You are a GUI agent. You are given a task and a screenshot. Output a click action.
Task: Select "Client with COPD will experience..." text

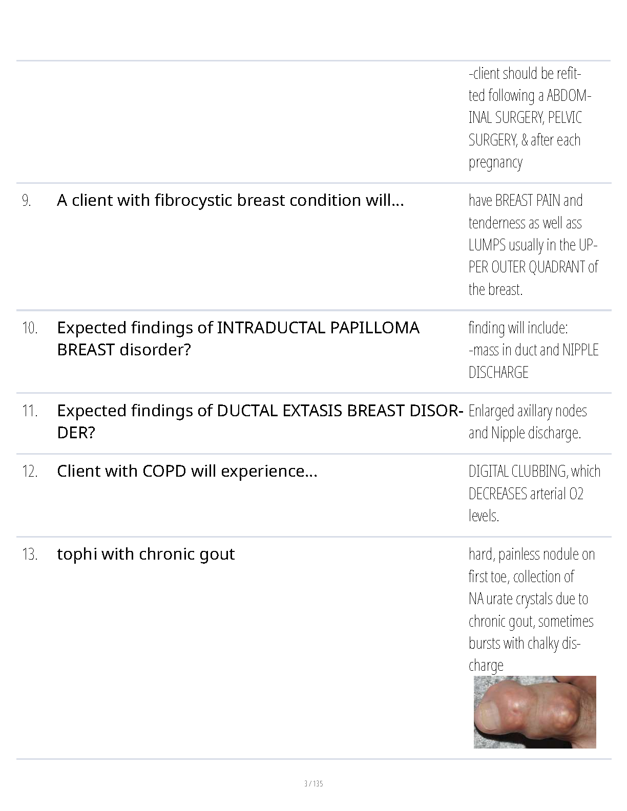click(187, 471)
